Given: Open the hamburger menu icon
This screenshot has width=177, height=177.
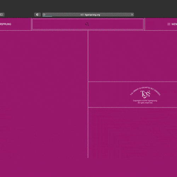Looking at the screenshot, I should (x=169, y=24).
